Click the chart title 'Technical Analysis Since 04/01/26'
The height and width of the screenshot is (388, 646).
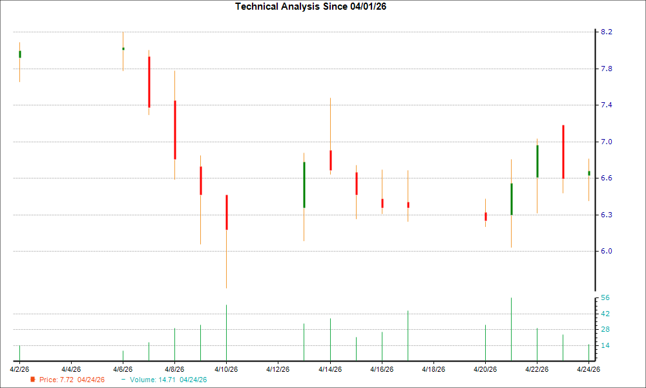(311, 6)
